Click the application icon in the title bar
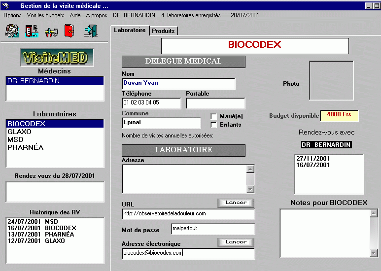381x271 pixels. pyautogui.click(x=5, y=5)
